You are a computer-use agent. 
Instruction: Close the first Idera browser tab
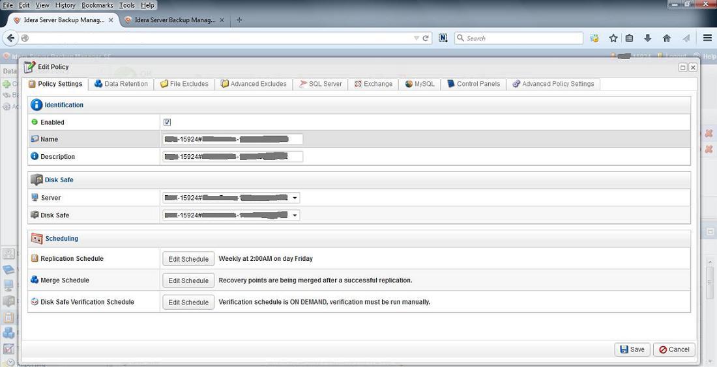tap(111, 21)
